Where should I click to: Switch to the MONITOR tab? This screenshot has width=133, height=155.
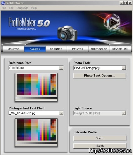click(13, 49)
